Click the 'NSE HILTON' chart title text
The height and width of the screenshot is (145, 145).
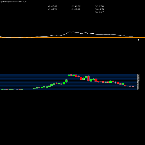[21, 2]
